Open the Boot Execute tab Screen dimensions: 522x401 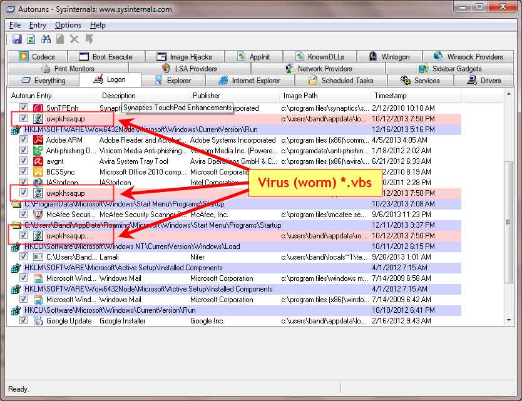click(106, 56)
